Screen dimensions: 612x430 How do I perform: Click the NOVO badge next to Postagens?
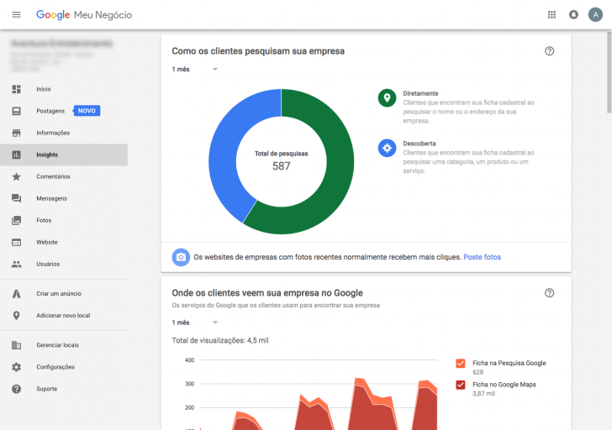pyautogui.click(x=87, y=111)
